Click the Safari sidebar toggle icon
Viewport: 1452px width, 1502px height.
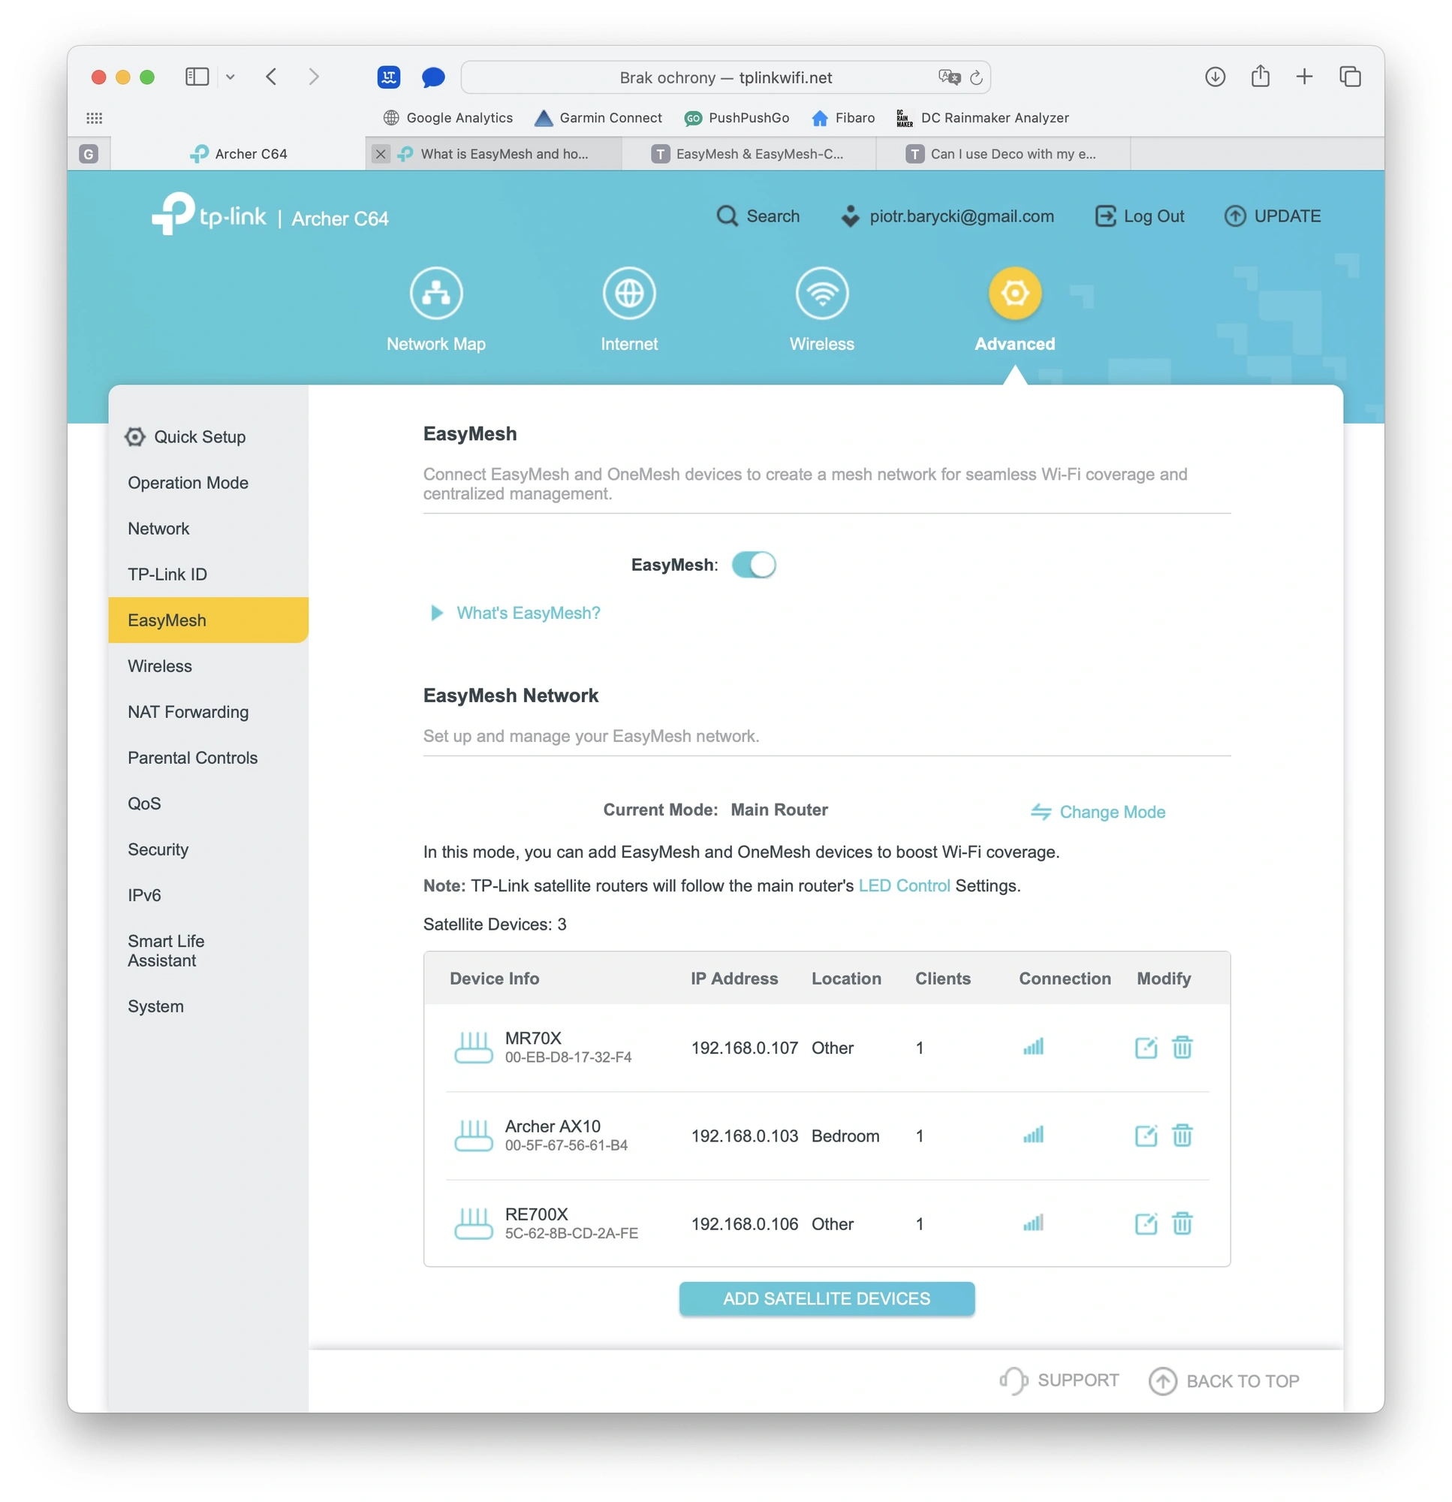(197, 77)
